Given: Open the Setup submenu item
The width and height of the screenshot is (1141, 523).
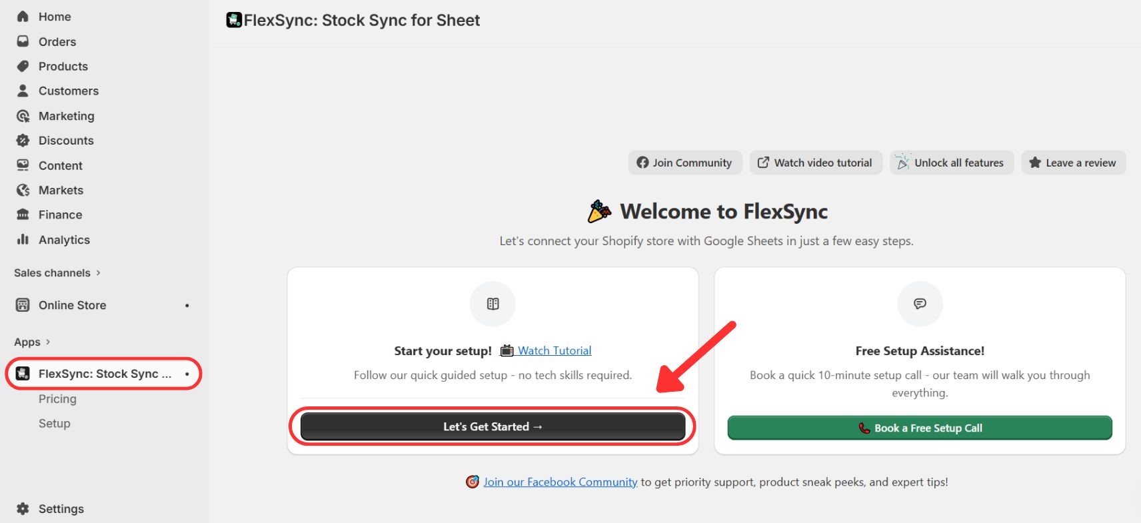Looking at the screenshot, I should [x=54, y=423].
